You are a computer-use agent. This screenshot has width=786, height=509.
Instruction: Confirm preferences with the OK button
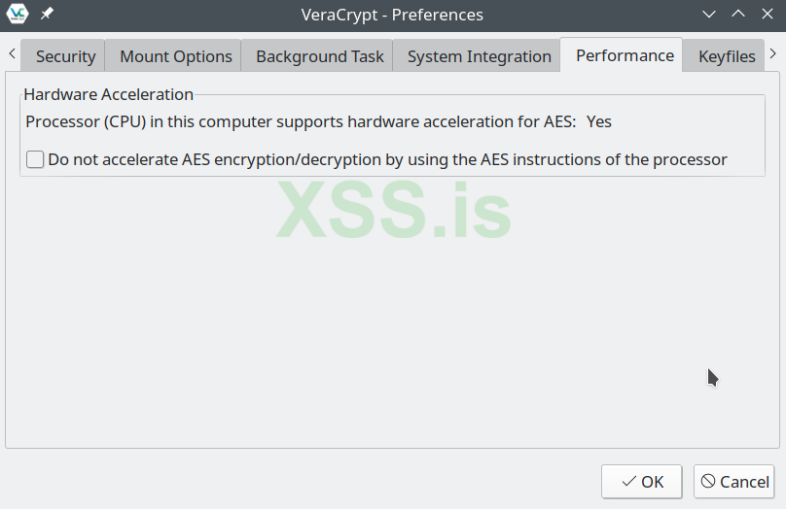coord(641,482)
